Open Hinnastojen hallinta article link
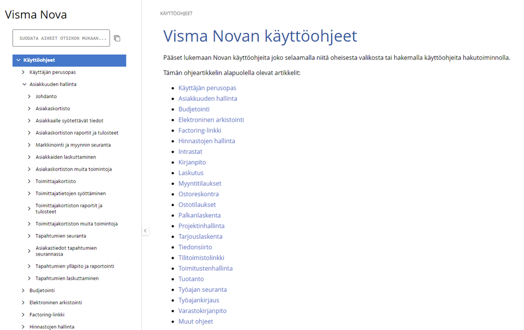The image size is (524, 330). (207, 141)
